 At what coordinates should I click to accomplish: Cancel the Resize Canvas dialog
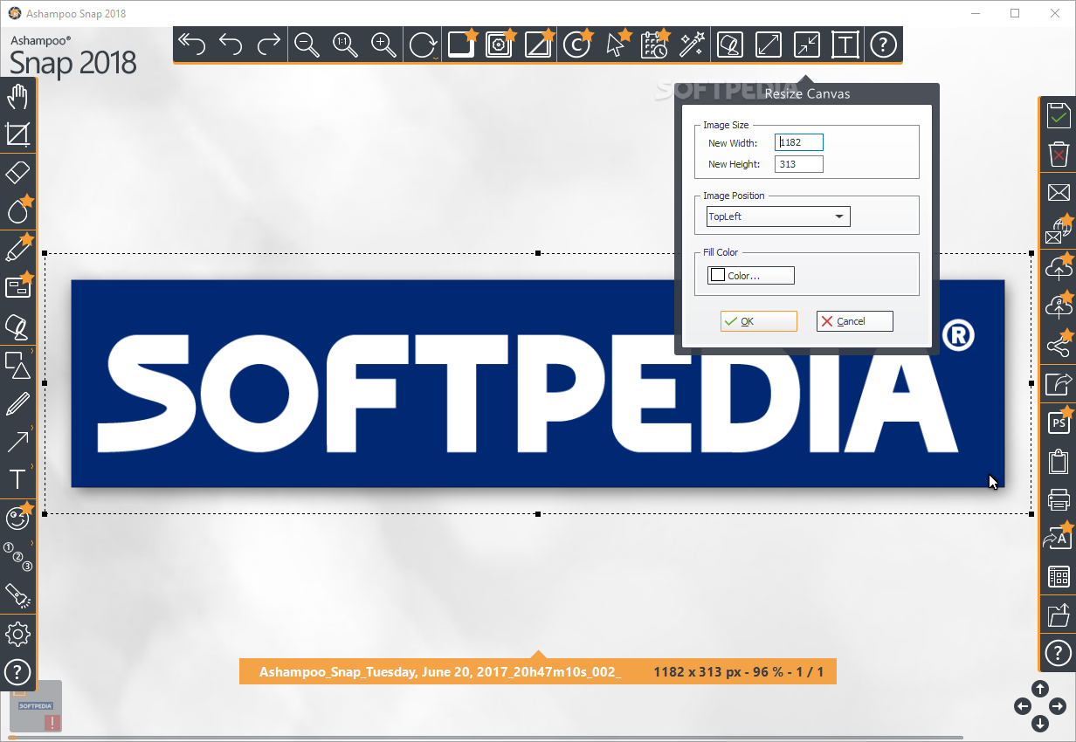pos(855,321)
